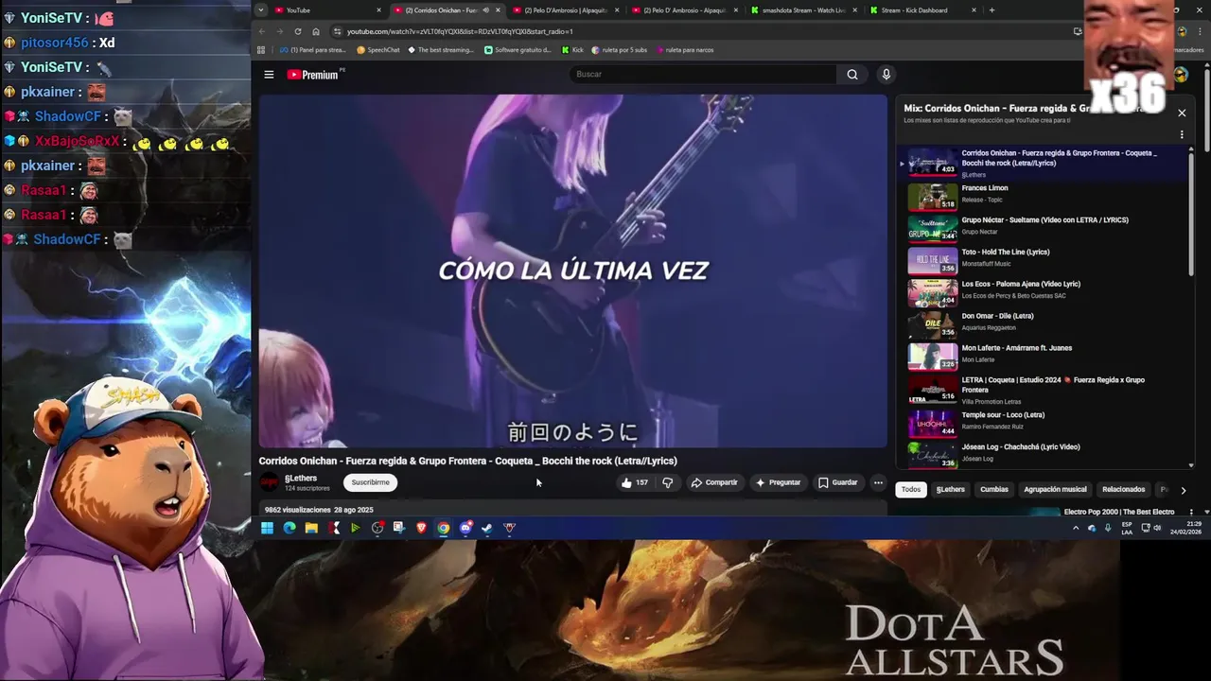The width and height of the screenshot is (1211, 681).
Task: Subscribe using the Suscribirme button
Action: click(x=370, y=482)
